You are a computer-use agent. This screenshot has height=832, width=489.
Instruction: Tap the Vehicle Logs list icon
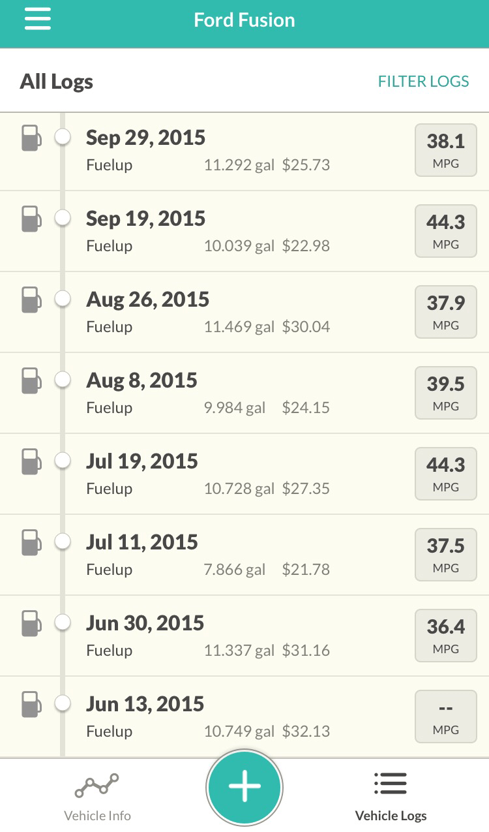tap(391, 784)
